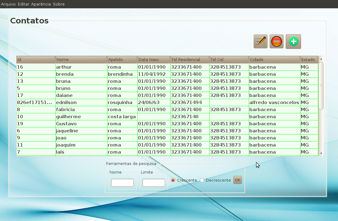This screenshot has height=221, width=338.
Task: Click the Tel Cel column header
Action: pyautogui.click(x=229, y=59)
